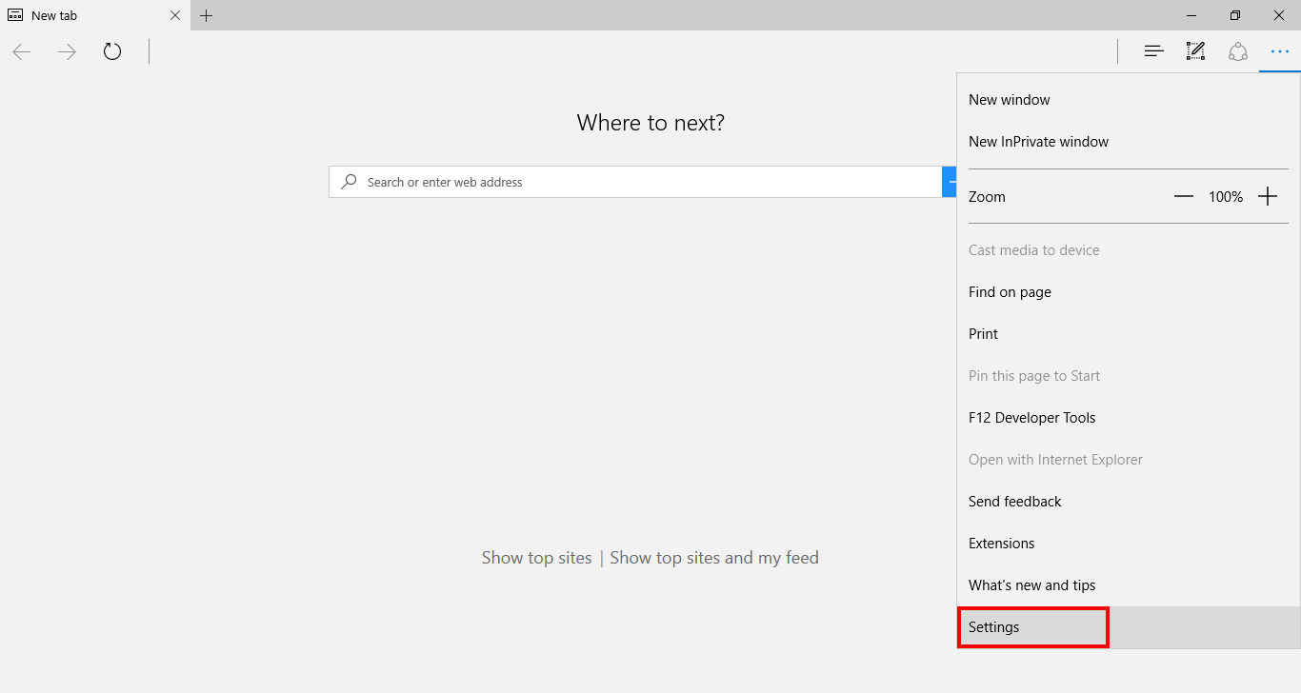The height and width of the screenshot is (693, 1301).
Task: Click the Share icon in toolbar
Action: click(1238, 51)
